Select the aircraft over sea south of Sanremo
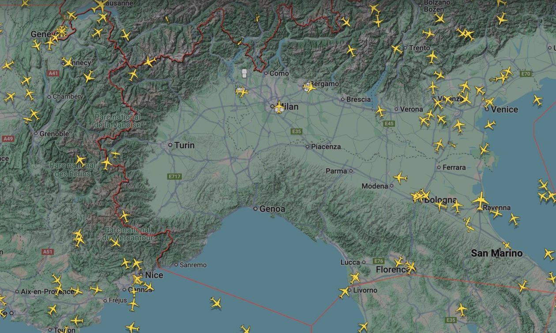Viewport: 556px width, 333px height. coord(216,302)
